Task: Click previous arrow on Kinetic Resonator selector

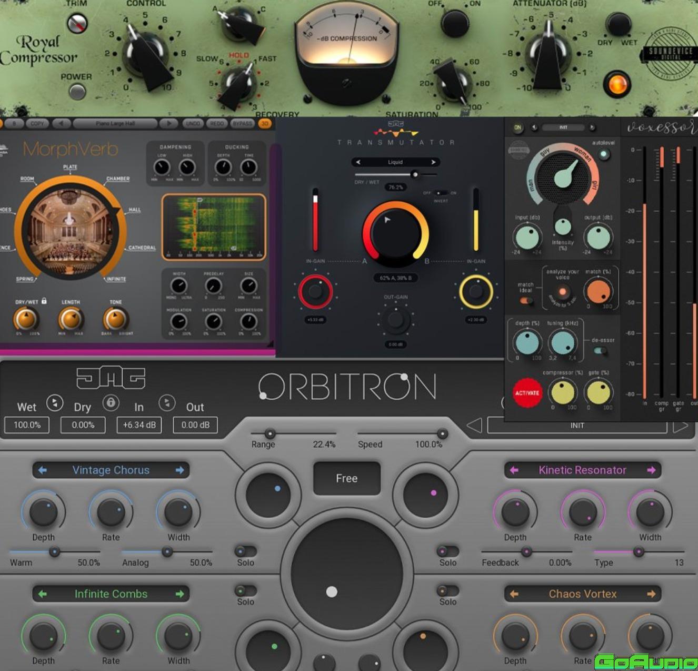Action: (514, 470)
